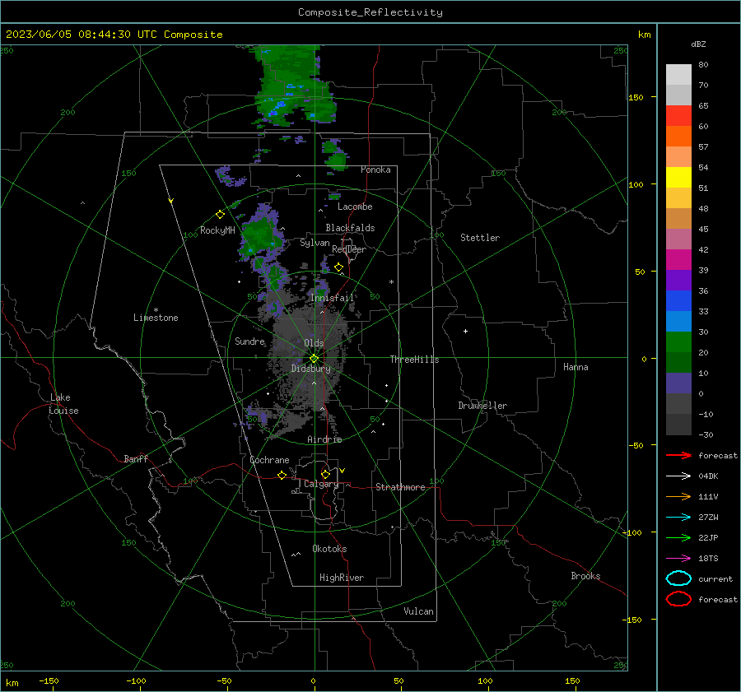Select the blue 33–36 dBZ color swatch
The height and width of the screenshot is (692, 741).
coord(678,301)
